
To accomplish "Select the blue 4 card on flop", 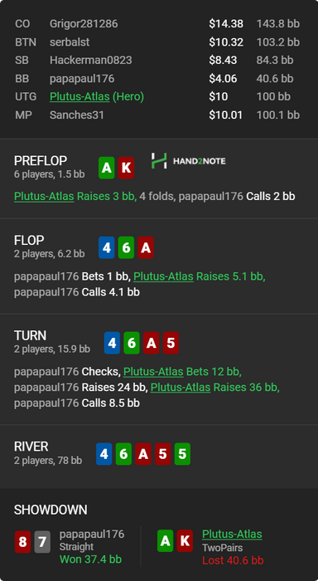I will pyautogui.click(x=107, y=247).
